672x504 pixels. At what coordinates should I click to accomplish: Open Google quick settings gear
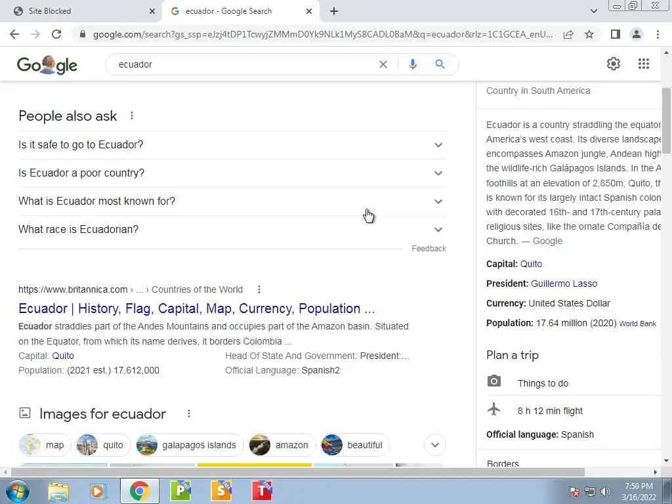click(x=614, y=64)
